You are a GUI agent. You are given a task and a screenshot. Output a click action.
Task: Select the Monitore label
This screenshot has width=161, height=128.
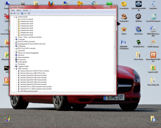tap(21, 55)
